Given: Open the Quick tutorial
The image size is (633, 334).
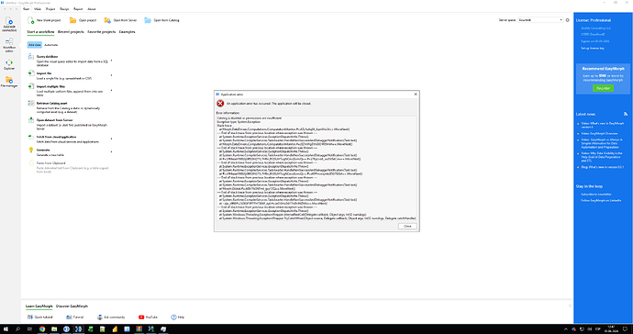Looking at the screenshot, I should pos(40,317).
